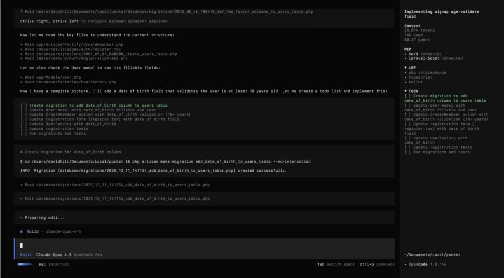Toggle main list 'Update registration tests' checkbox
Image resolution: width=504 pixels, height=278 pixels.
click(24, 129)
